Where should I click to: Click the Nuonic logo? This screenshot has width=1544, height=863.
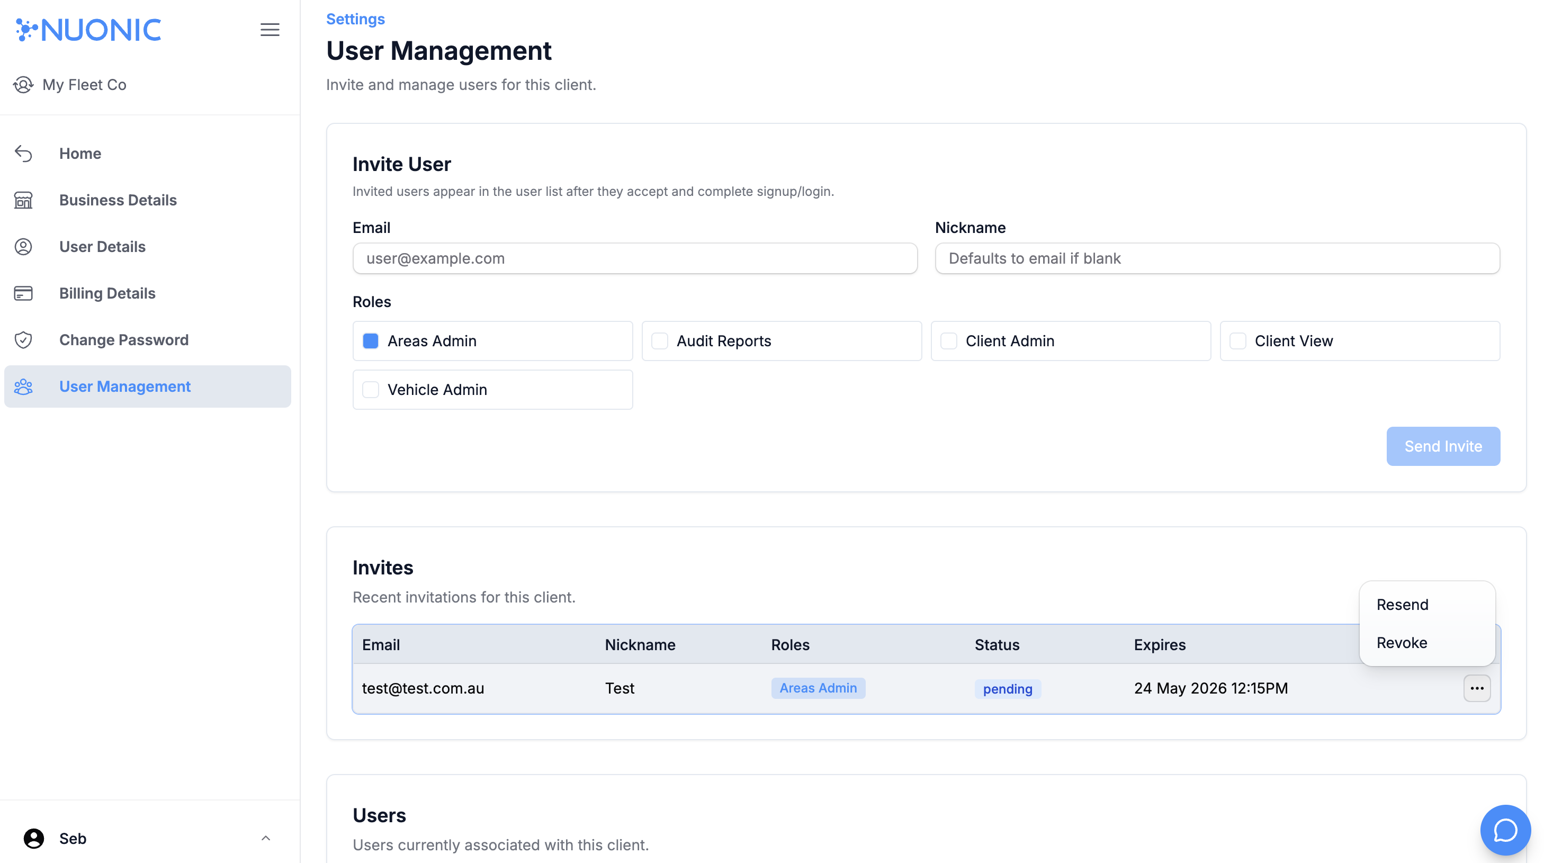coord(88,30)
